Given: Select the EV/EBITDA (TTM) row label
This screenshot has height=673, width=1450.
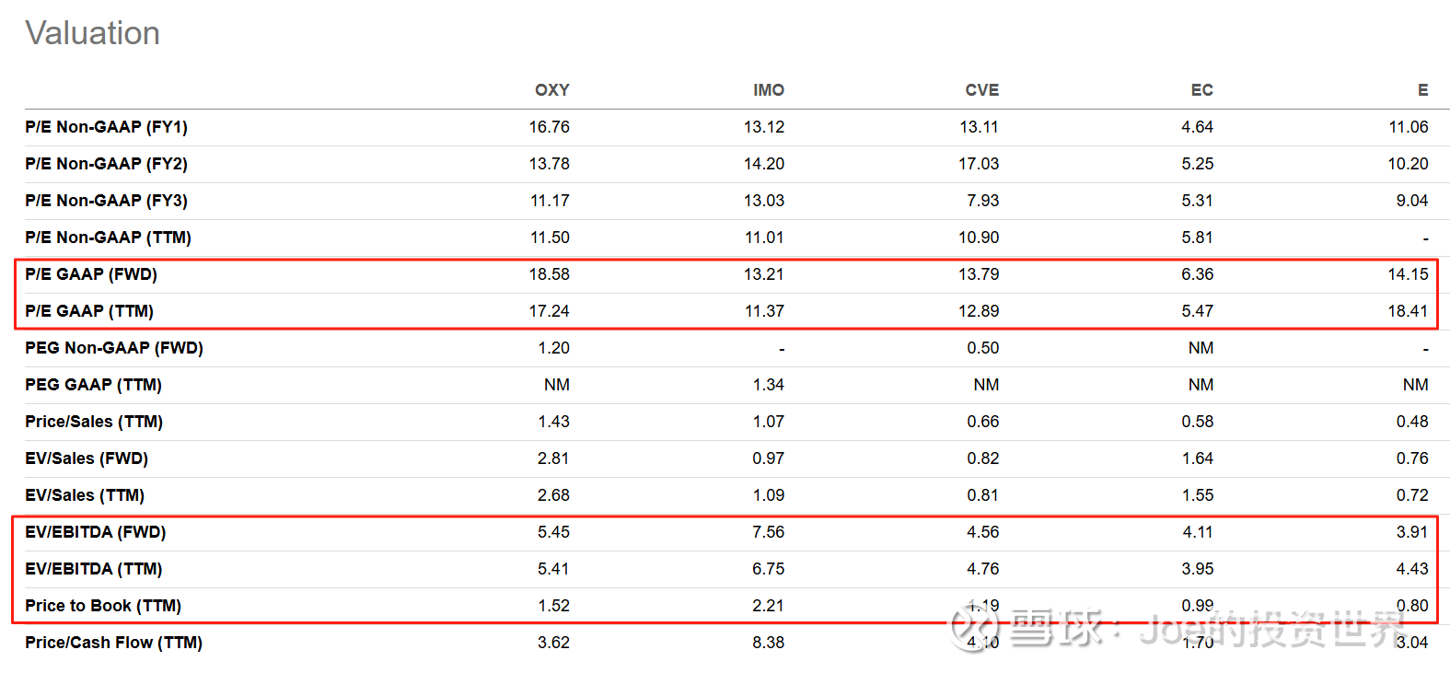Looking at the screenshot, I should pyautogui.click(x=94, y=569).
